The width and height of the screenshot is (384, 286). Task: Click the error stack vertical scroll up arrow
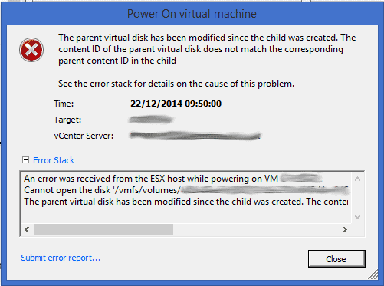click(x=357, y=179)
